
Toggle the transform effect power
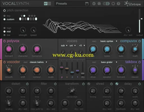tap(83, 84)
